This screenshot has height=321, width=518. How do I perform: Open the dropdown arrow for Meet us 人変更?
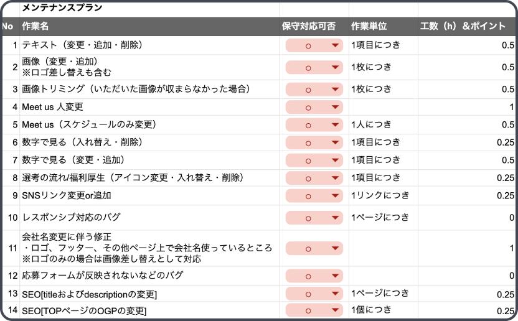click(336, 108)
